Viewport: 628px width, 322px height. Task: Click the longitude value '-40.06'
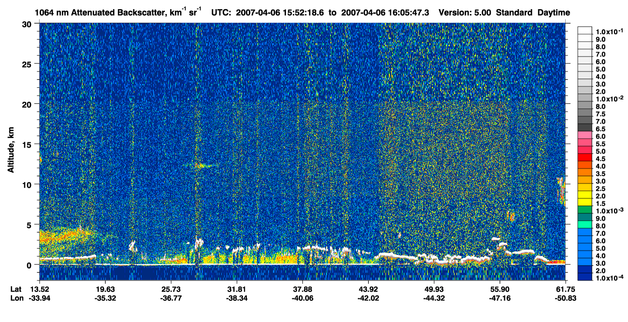pos(302,298)
